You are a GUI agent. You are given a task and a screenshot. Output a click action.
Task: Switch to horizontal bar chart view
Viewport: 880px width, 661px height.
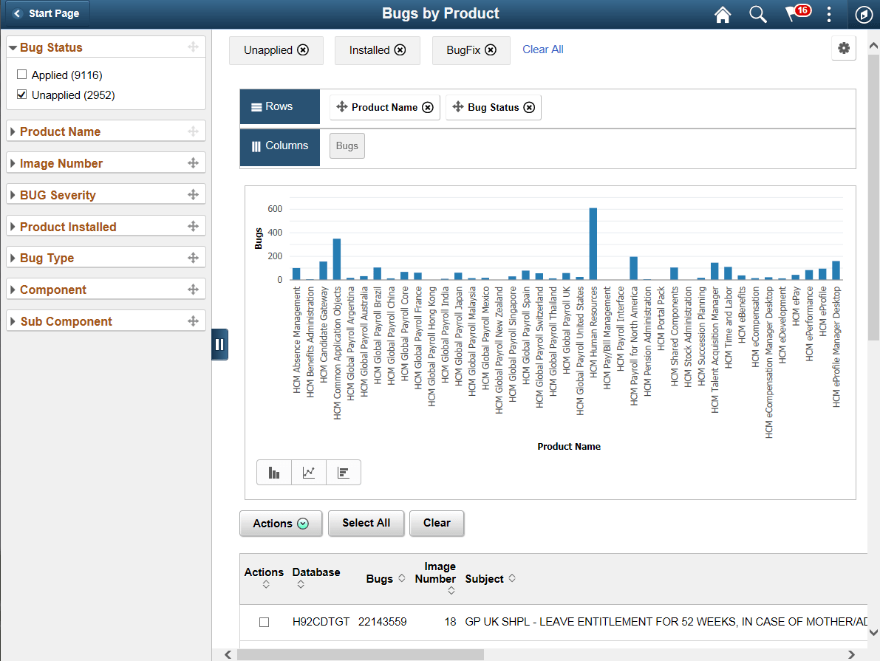[343, 473]
